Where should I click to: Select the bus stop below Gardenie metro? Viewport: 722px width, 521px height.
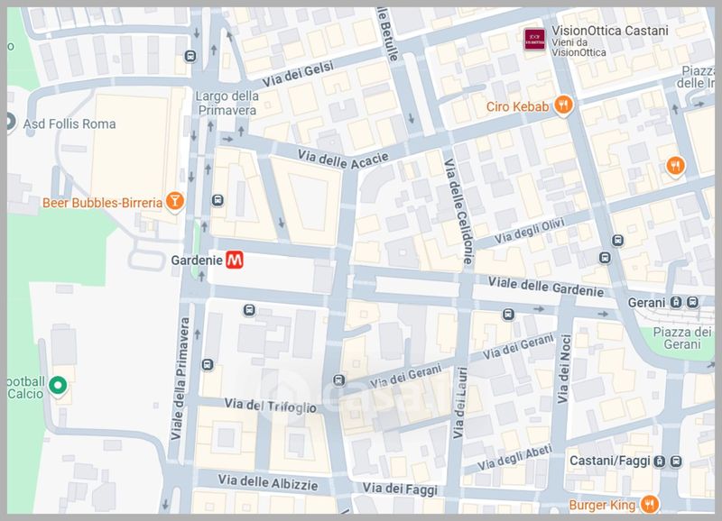[249, 310]
